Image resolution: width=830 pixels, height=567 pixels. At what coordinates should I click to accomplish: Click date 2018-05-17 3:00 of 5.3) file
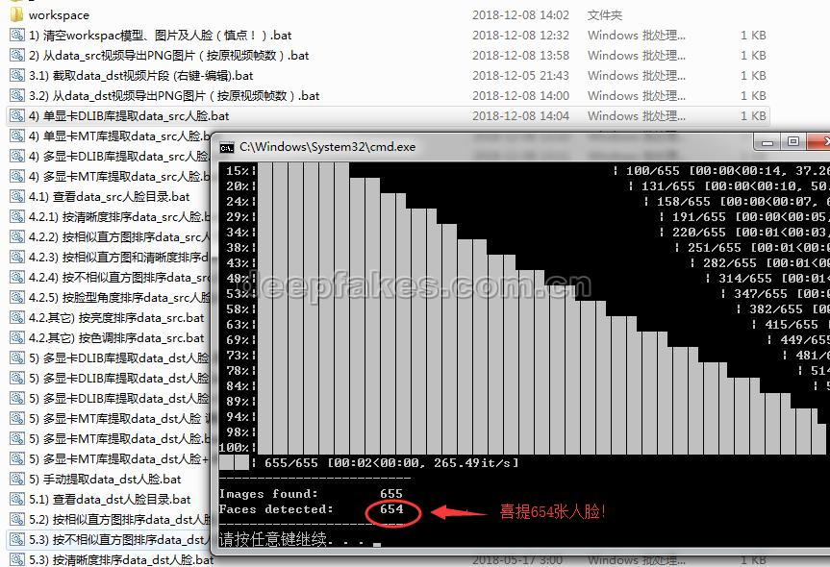pyautogui.click(x=516, y=559)
